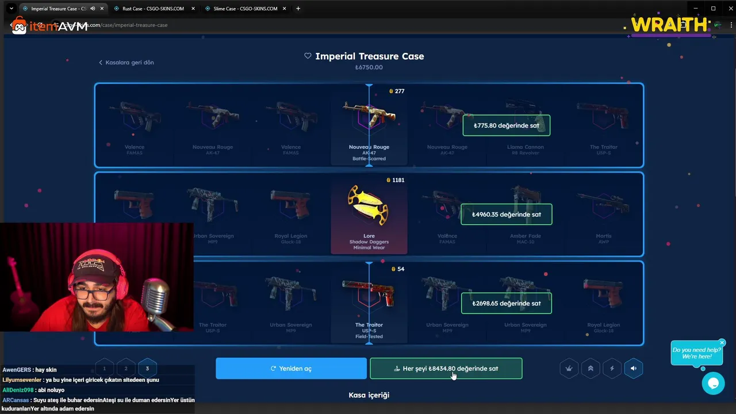Click the coin value 277 label
736x414 pixels.
397,91
